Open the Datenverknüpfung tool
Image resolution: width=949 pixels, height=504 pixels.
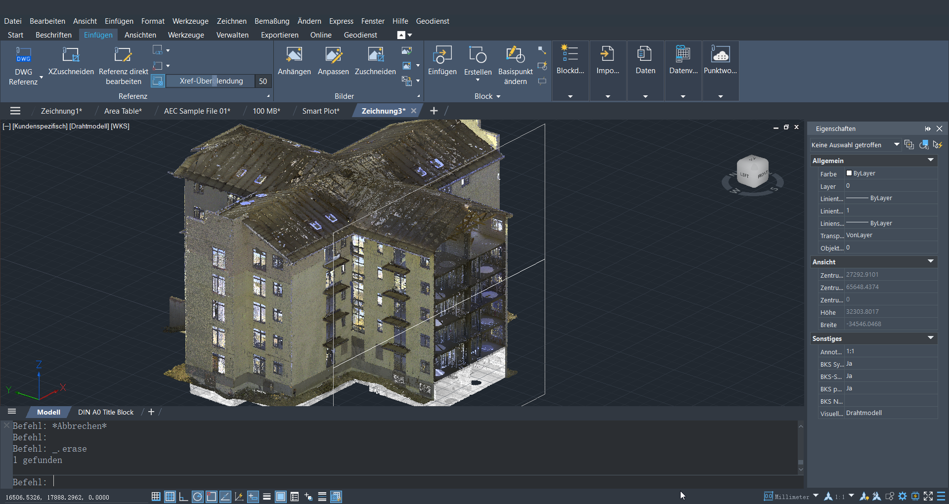coord(683,55)
